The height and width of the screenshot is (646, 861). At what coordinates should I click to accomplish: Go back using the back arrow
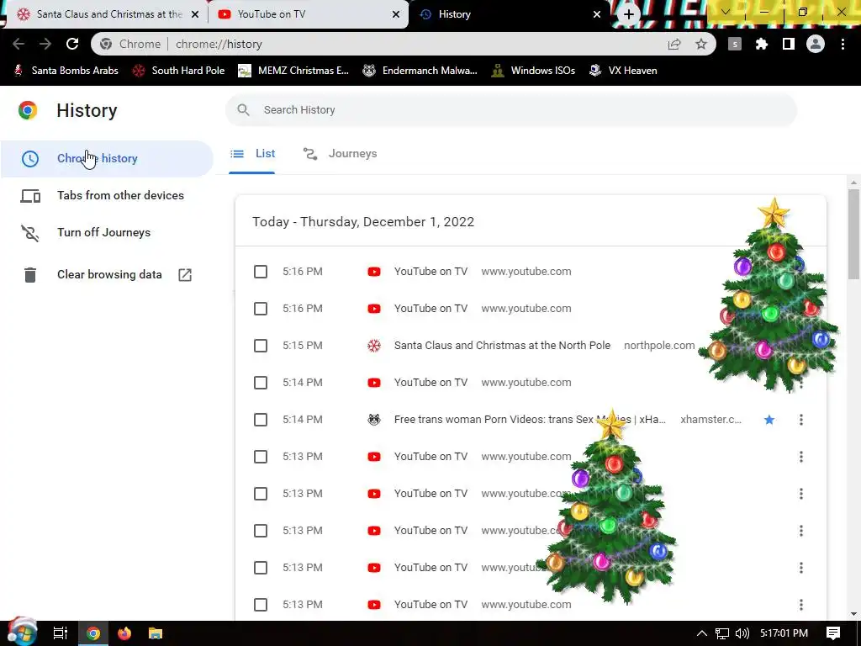[x=18, y=44]
